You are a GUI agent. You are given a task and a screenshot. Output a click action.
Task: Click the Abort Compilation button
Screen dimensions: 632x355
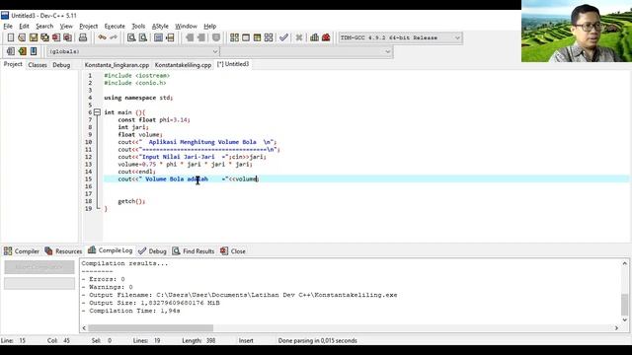(39, 267)
